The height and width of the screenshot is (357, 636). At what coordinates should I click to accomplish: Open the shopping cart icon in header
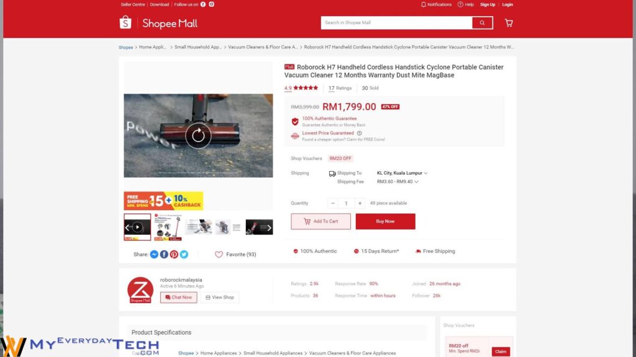click(x=509, y=23)
